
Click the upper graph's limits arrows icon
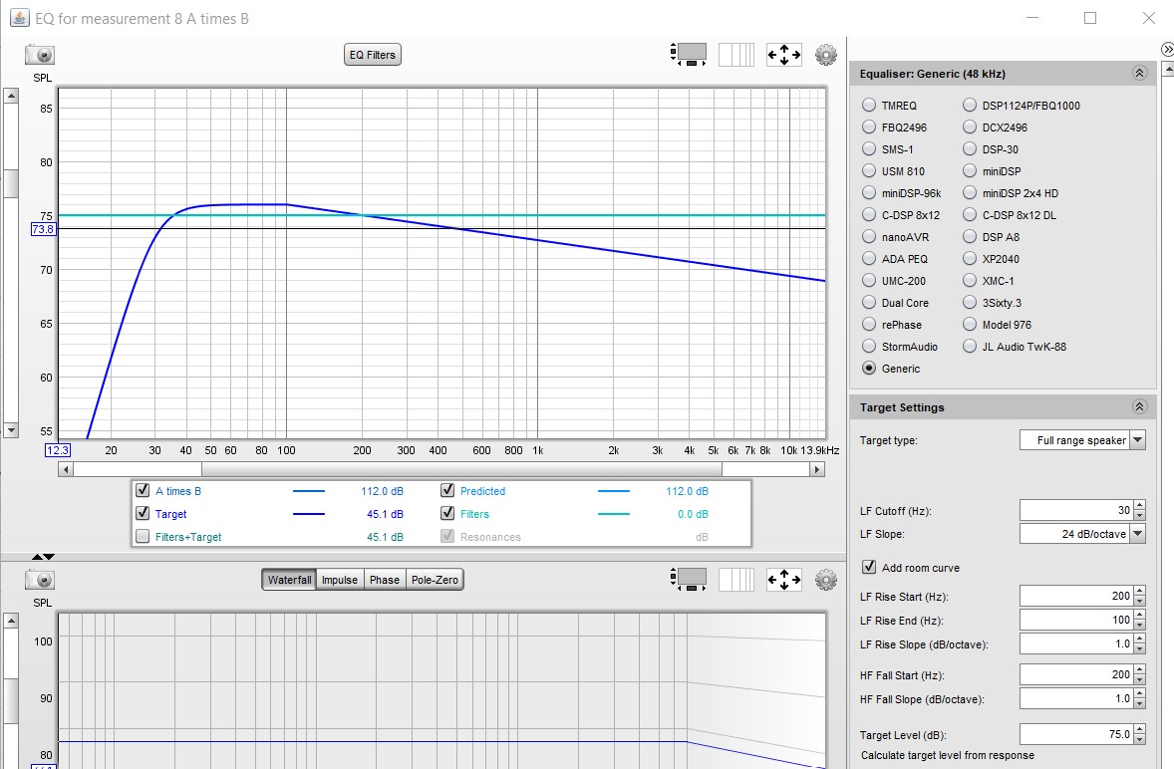[x=784, y=55]
